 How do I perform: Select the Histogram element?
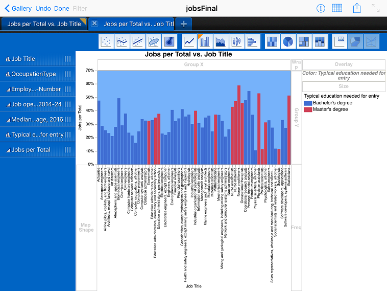(253, 41)
